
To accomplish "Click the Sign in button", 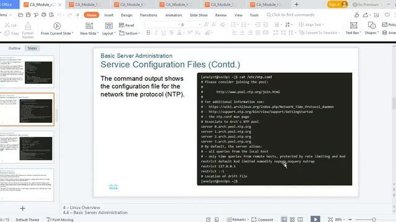I will [337, 4].
